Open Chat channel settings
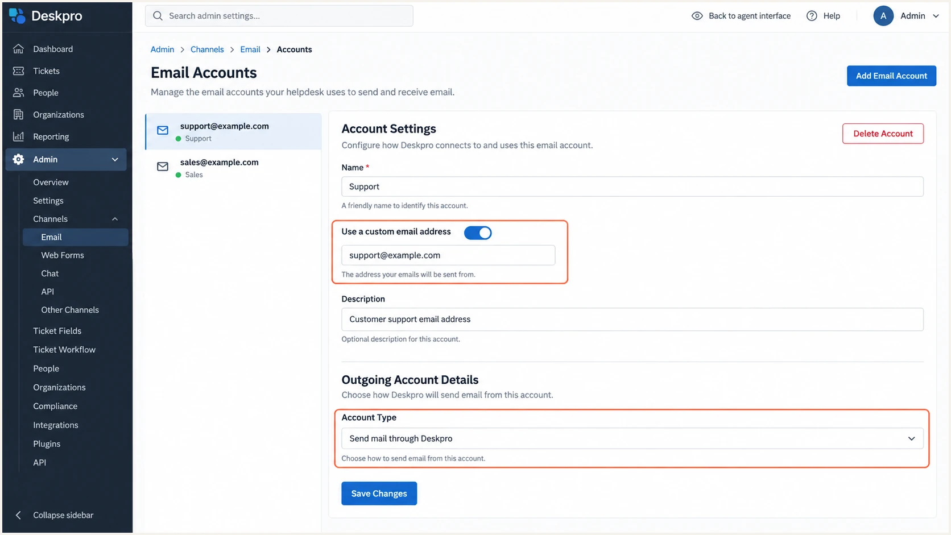This screenshot has height=535, width=951. point(50,273)
